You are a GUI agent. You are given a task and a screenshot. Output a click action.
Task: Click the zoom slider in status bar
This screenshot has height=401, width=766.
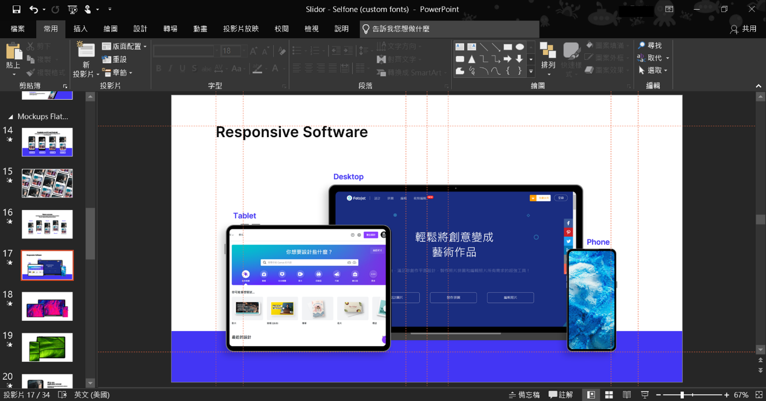coord(682,395)
